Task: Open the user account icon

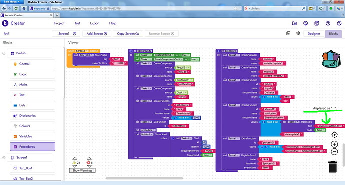Action: point(339,23)
